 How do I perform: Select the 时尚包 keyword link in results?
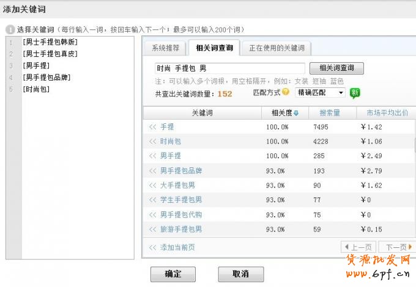tap(171, 142)
